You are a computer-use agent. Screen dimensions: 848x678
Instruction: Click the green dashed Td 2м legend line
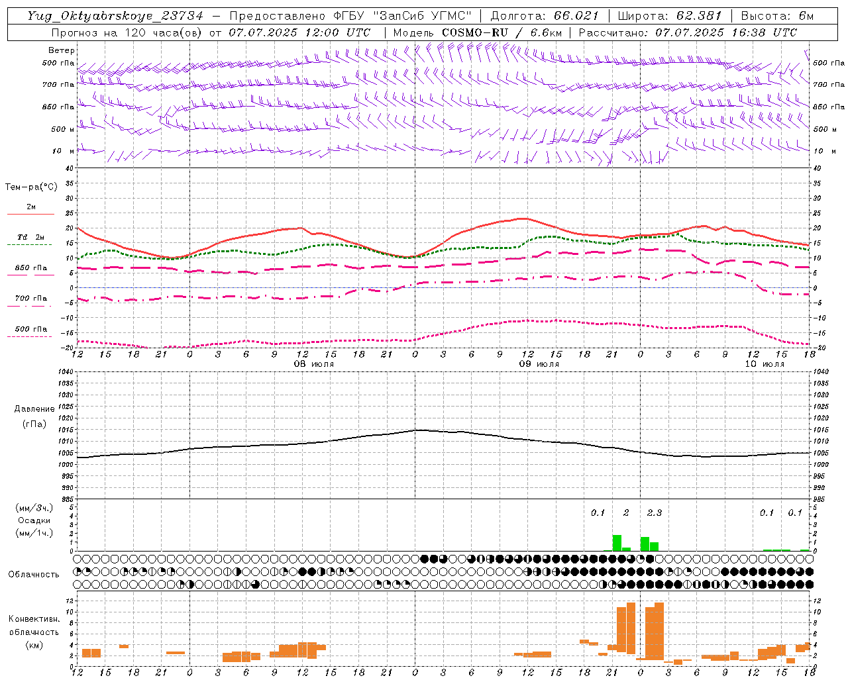tap(29, 245)
